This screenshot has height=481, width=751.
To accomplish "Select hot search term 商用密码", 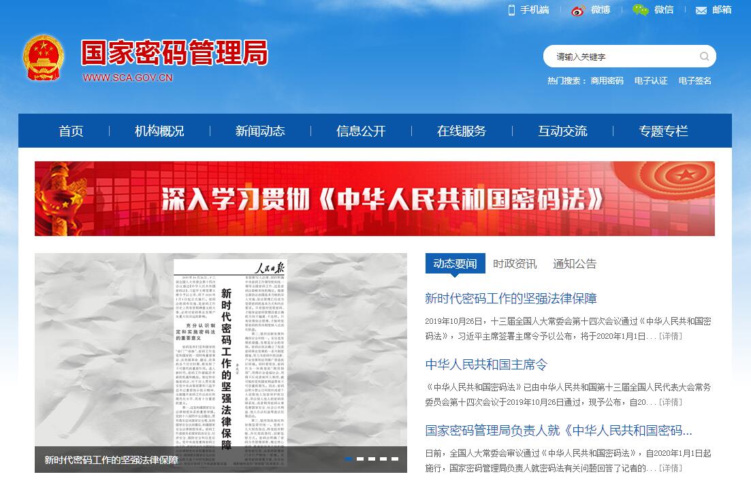I will (x=607, y=81).
